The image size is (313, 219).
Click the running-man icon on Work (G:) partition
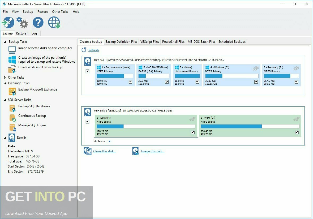[297, 119]
